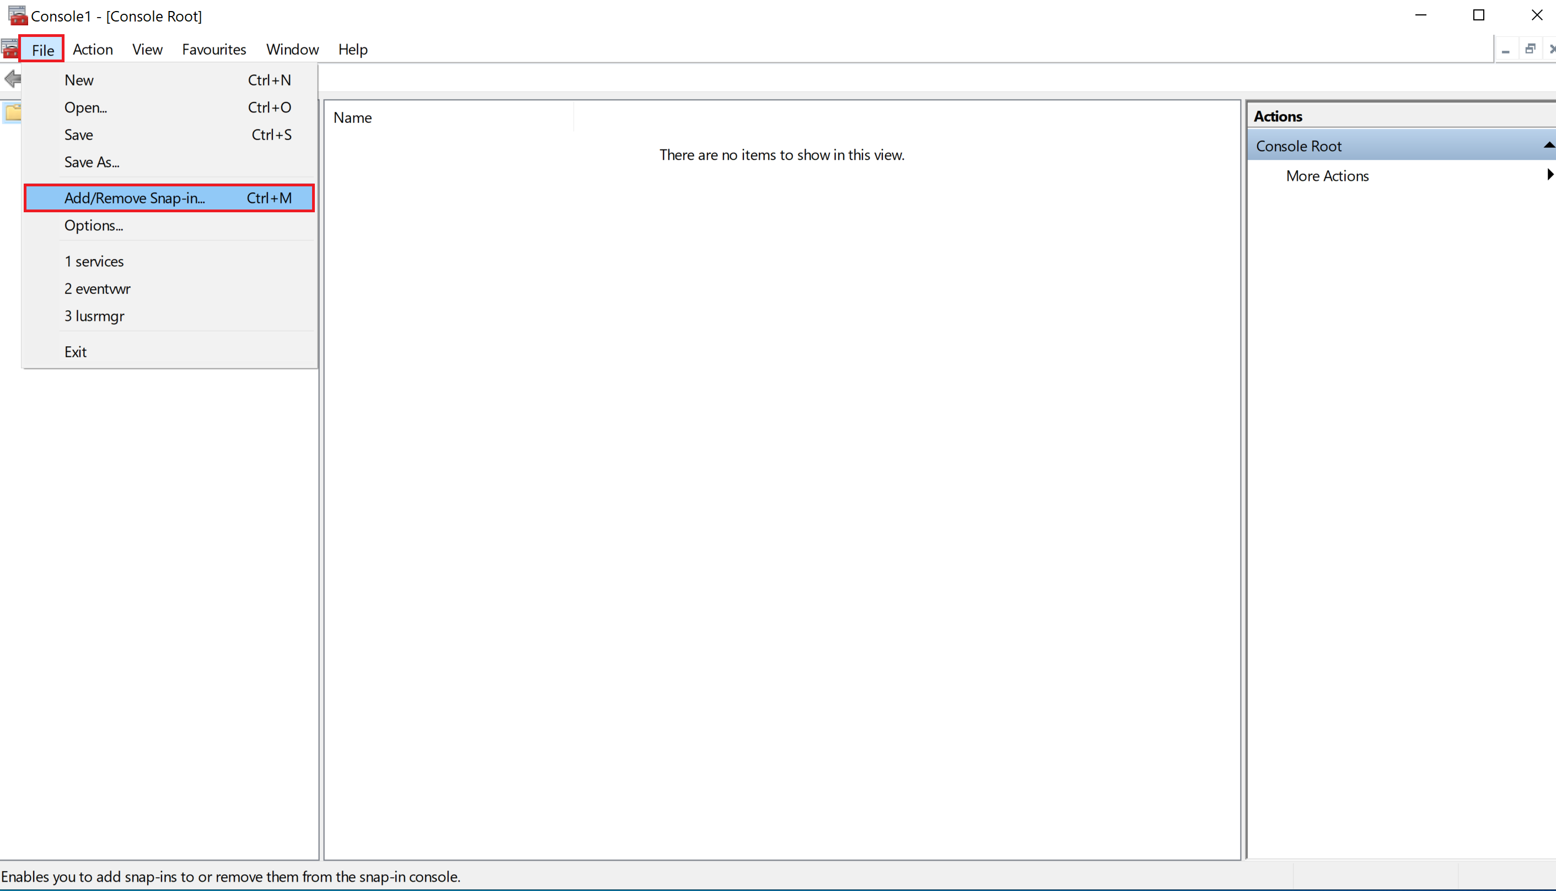Open recent file 1 services
Image resolution: width=1556 pixels, height=891 pixels.
(94, 262)
